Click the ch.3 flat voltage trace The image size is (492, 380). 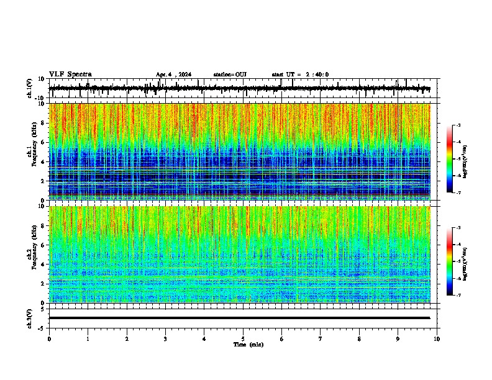click(240, 318)
